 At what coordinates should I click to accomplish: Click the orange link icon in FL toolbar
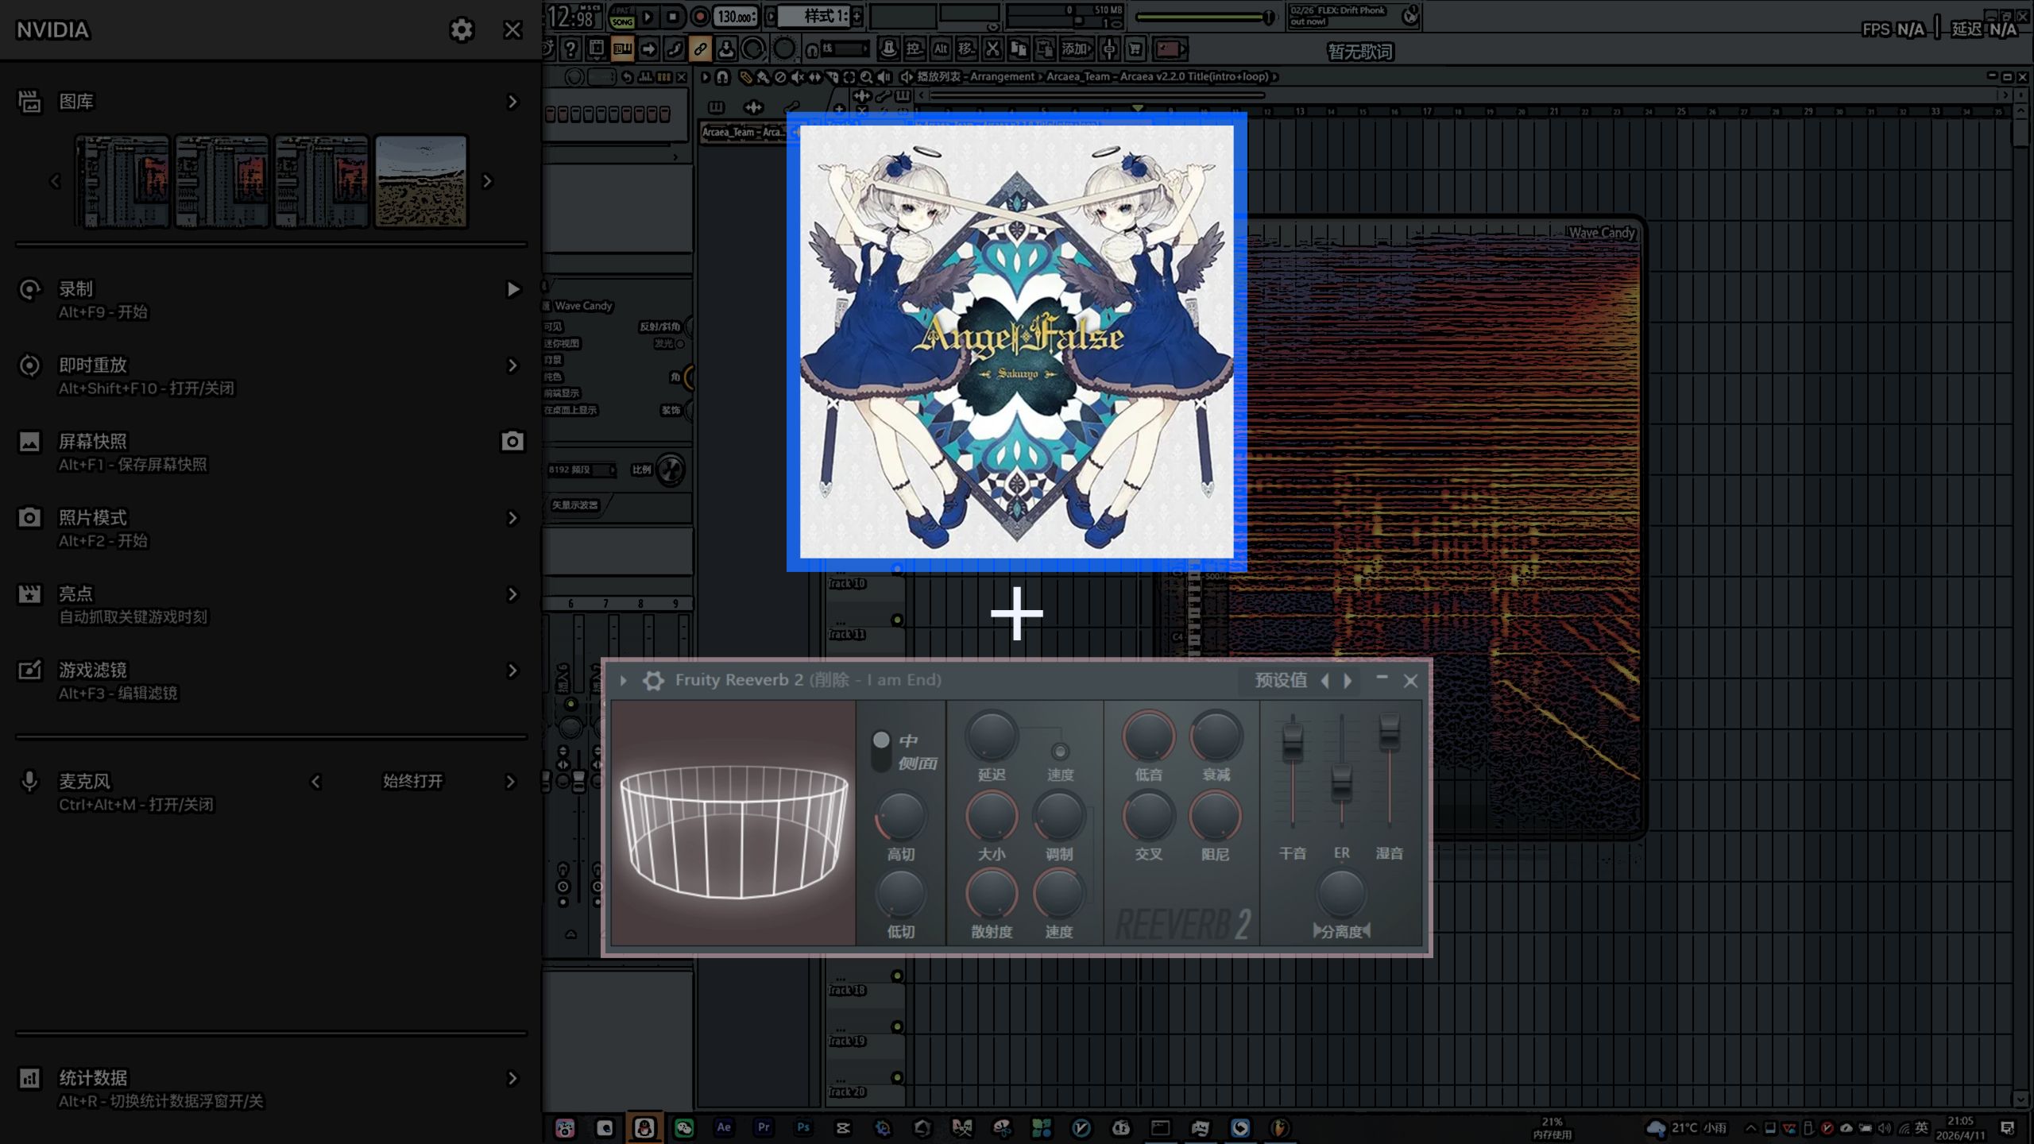[700, 49]
